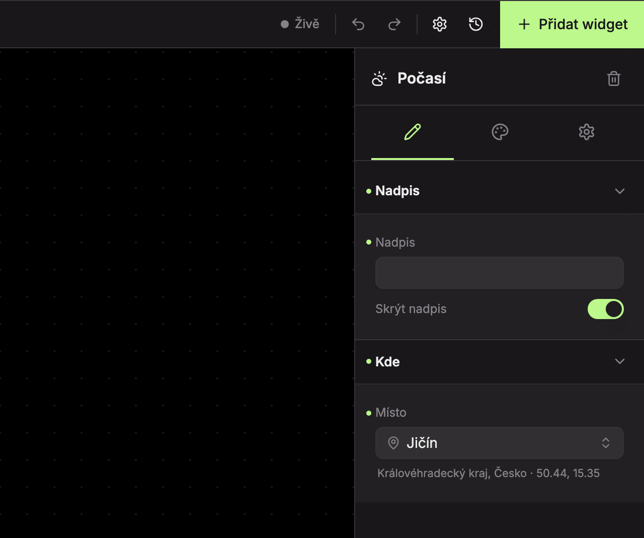Switch to the widget gear settings tab

pyautogui.click(x=587, y=132)
